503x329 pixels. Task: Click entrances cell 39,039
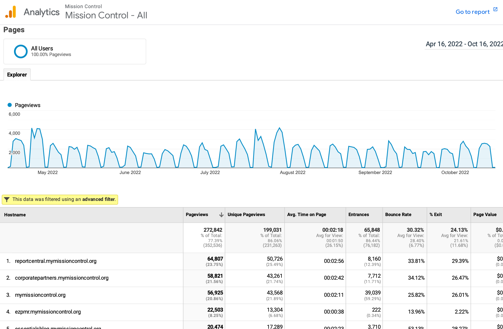coord(373,293)
